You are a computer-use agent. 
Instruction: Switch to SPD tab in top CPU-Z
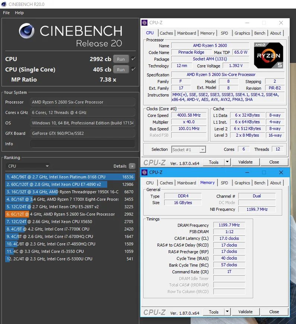[224, 33]
